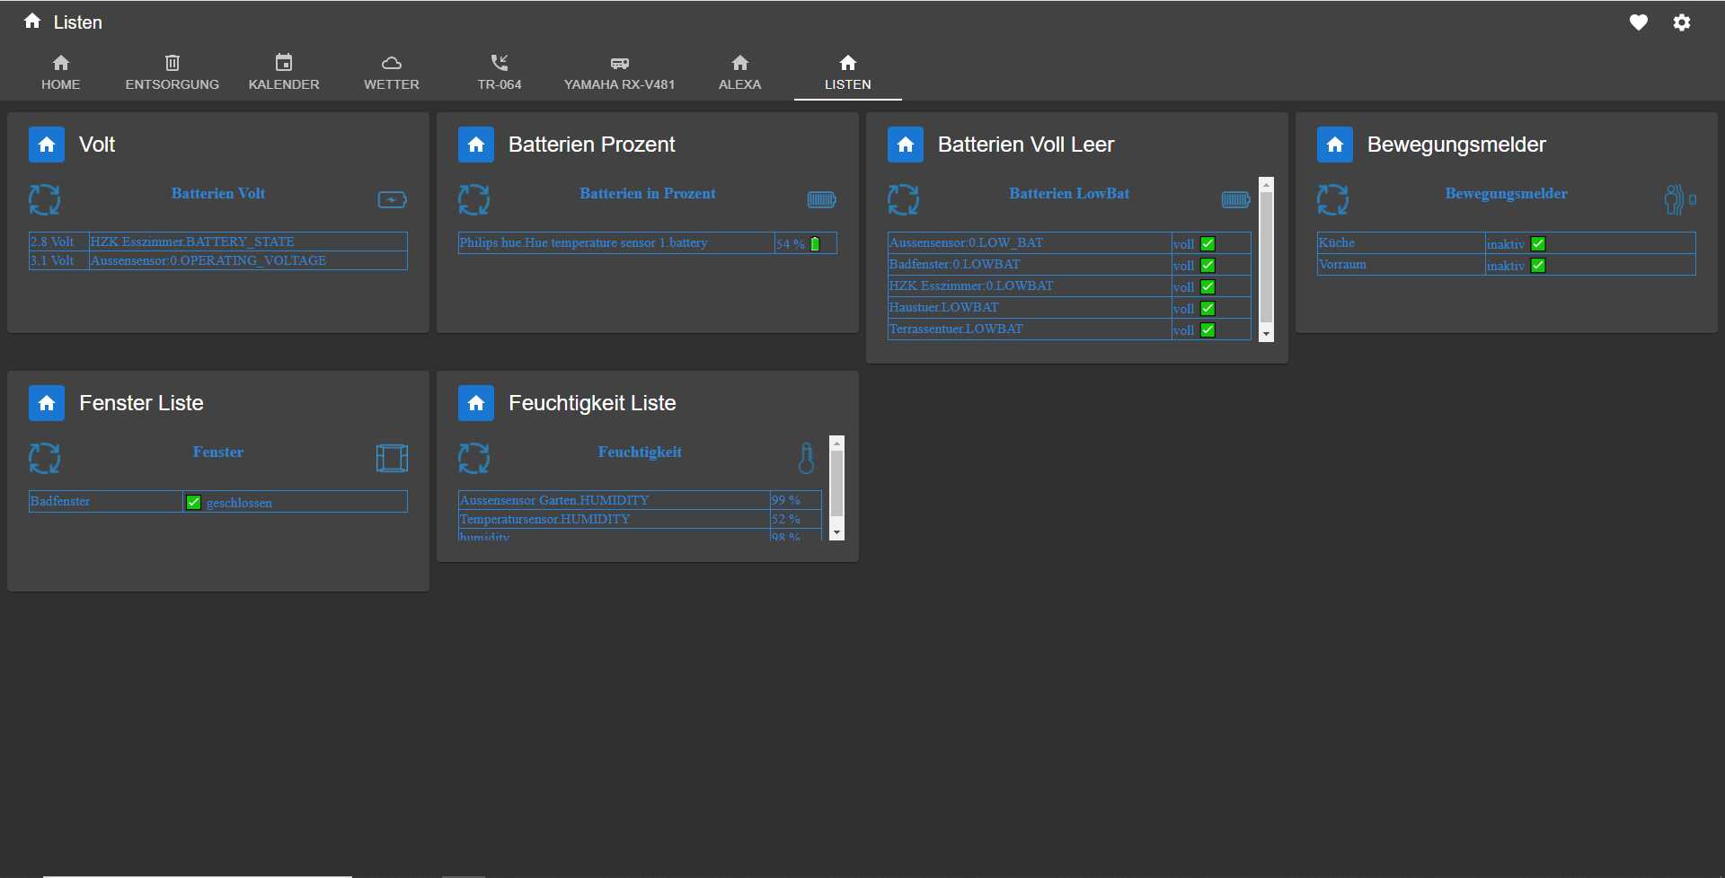Click Aussensensor:0.OPERATING_VOLTAGE row
Screen dimensions: 1725x878
218,260
